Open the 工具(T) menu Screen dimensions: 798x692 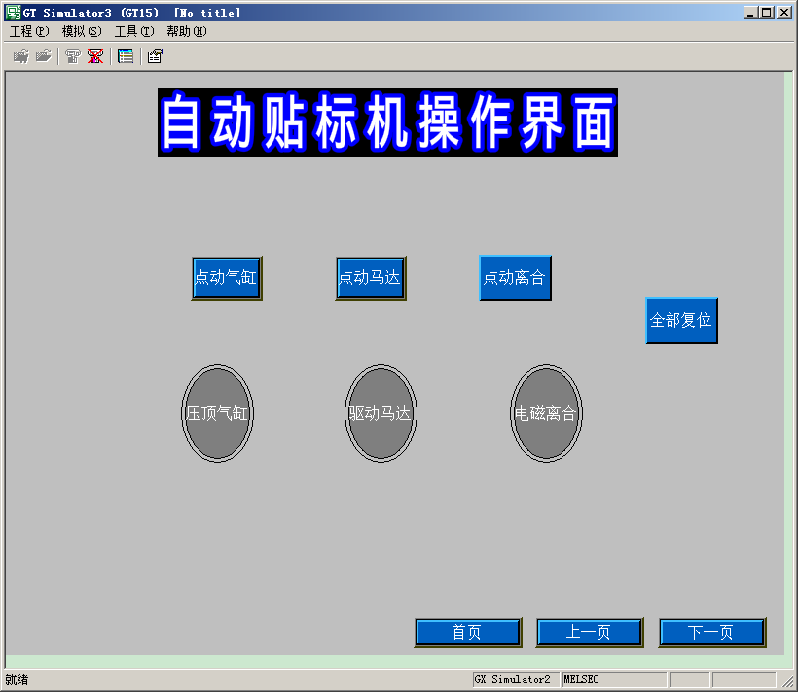tap(133, 31)
